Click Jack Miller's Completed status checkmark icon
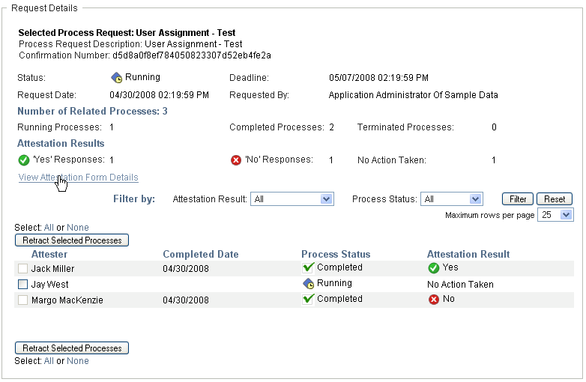The height and width of the screenshot is (382, 586). pos(307,267)
